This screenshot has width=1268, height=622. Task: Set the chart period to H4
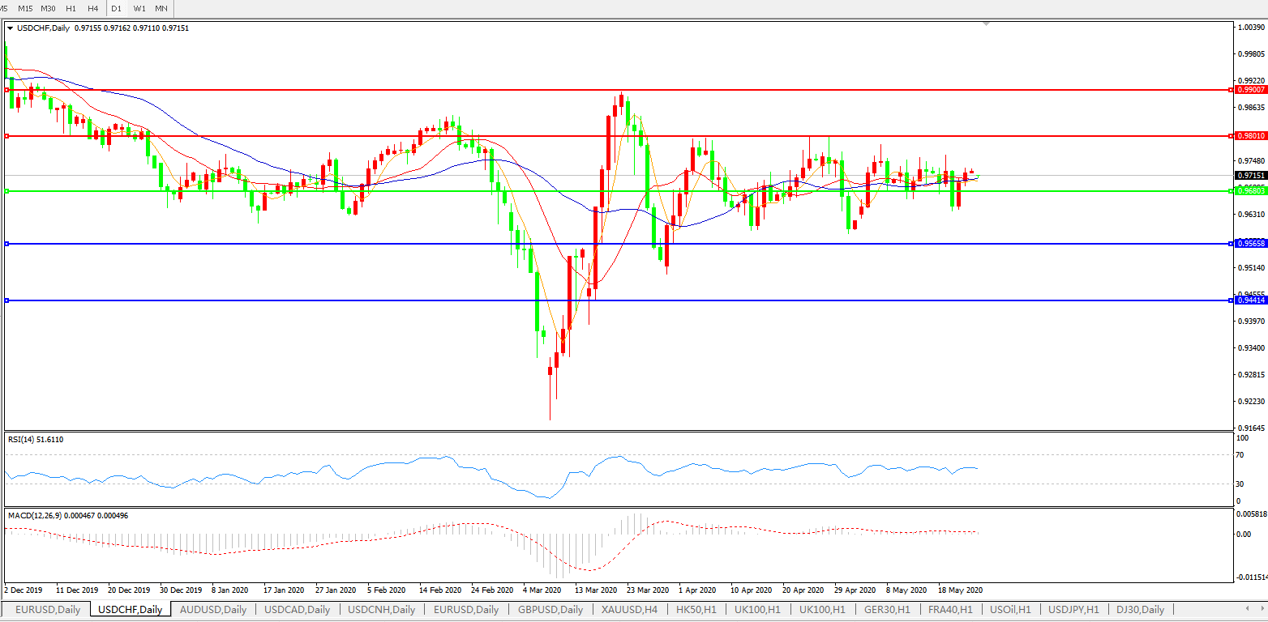pyautogui.click(x=93, y=8)
